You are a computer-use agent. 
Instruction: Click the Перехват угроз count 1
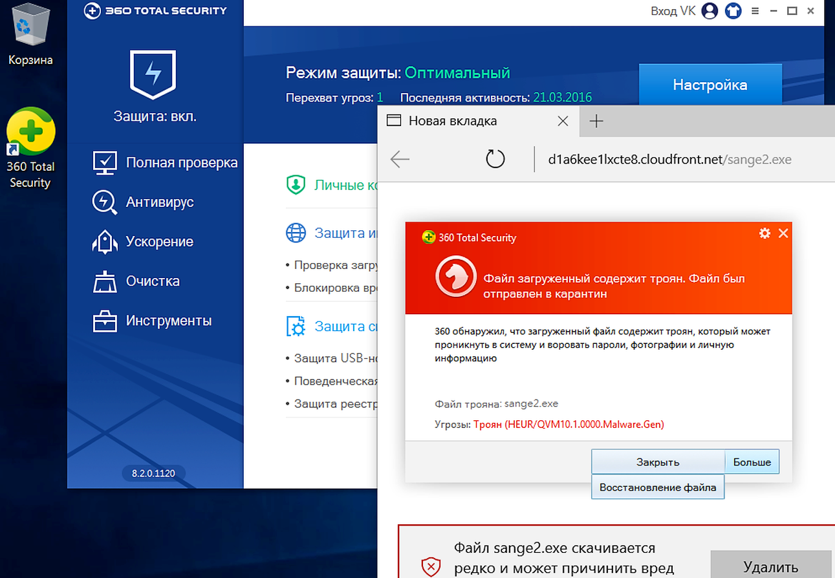(x=380, y=98)
